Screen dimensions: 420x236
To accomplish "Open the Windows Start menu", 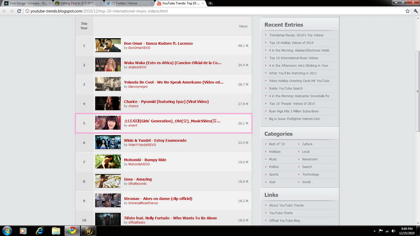I will pyautogui.click(x=7, y=231).
